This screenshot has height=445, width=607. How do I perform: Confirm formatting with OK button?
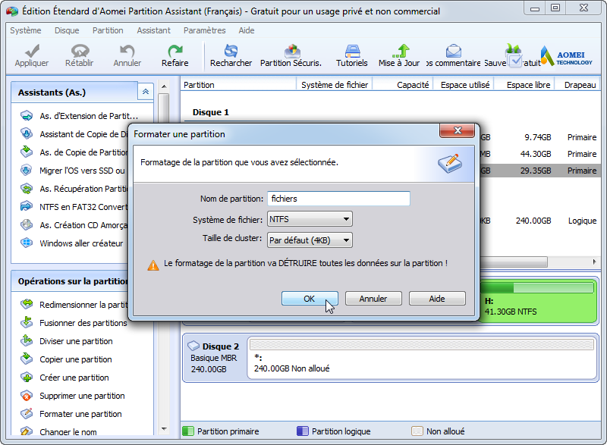tap(310, 299)
